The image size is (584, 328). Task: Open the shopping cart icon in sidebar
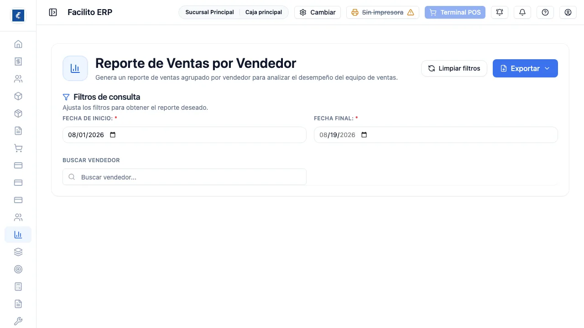point(18,148)
